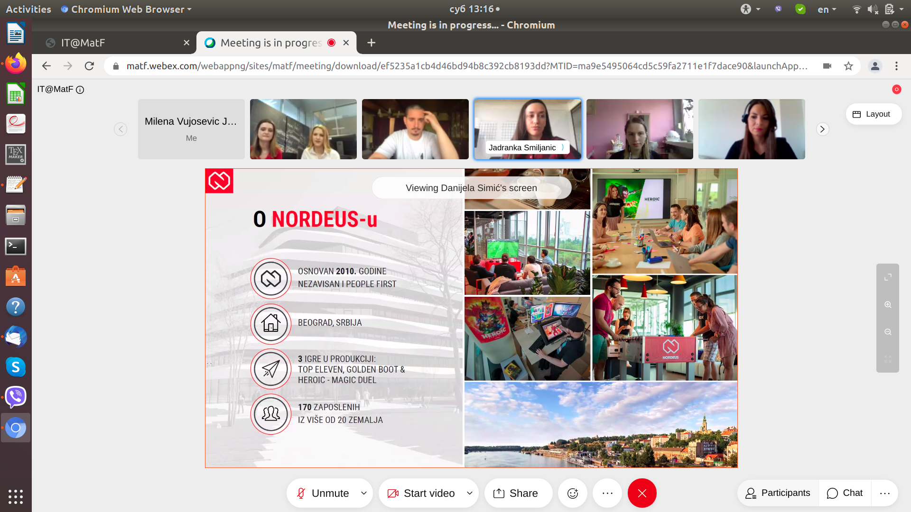Open Chromium Web Browser app menu
This screenshot has height=512, width=911.
pyautogui.click(x=126, y=9)
